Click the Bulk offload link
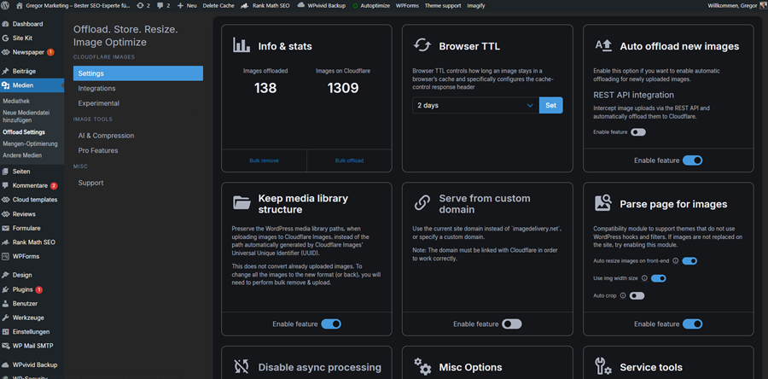The image size is (768, 379). 349,160
